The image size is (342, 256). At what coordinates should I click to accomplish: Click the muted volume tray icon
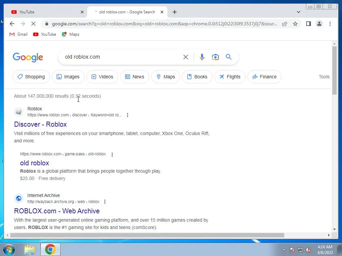[308, 250]
